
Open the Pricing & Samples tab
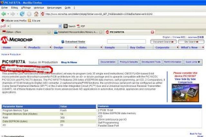tap(129, 62)
